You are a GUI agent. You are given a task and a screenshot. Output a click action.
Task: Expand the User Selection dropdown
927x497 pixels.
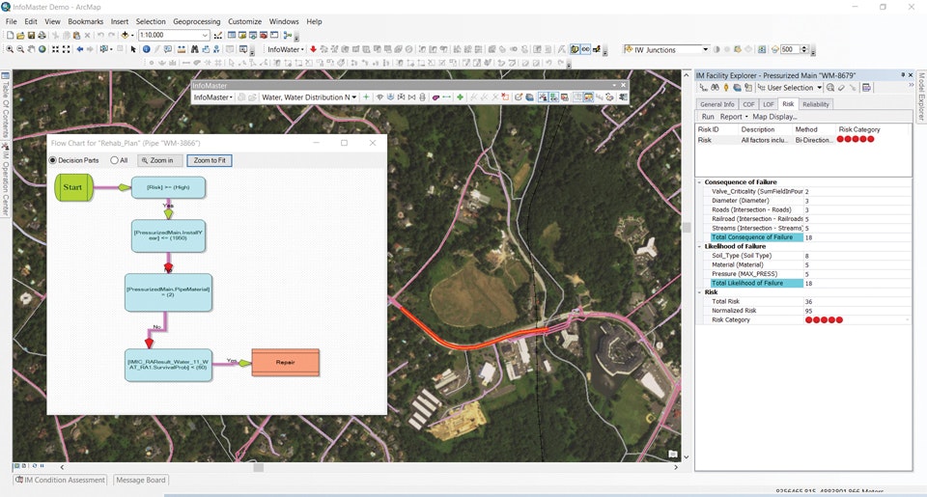(820, 88)
